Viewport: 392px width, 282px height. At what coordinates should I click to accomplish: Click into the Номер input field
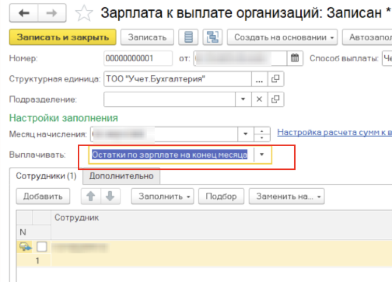(x=137, y=58)
